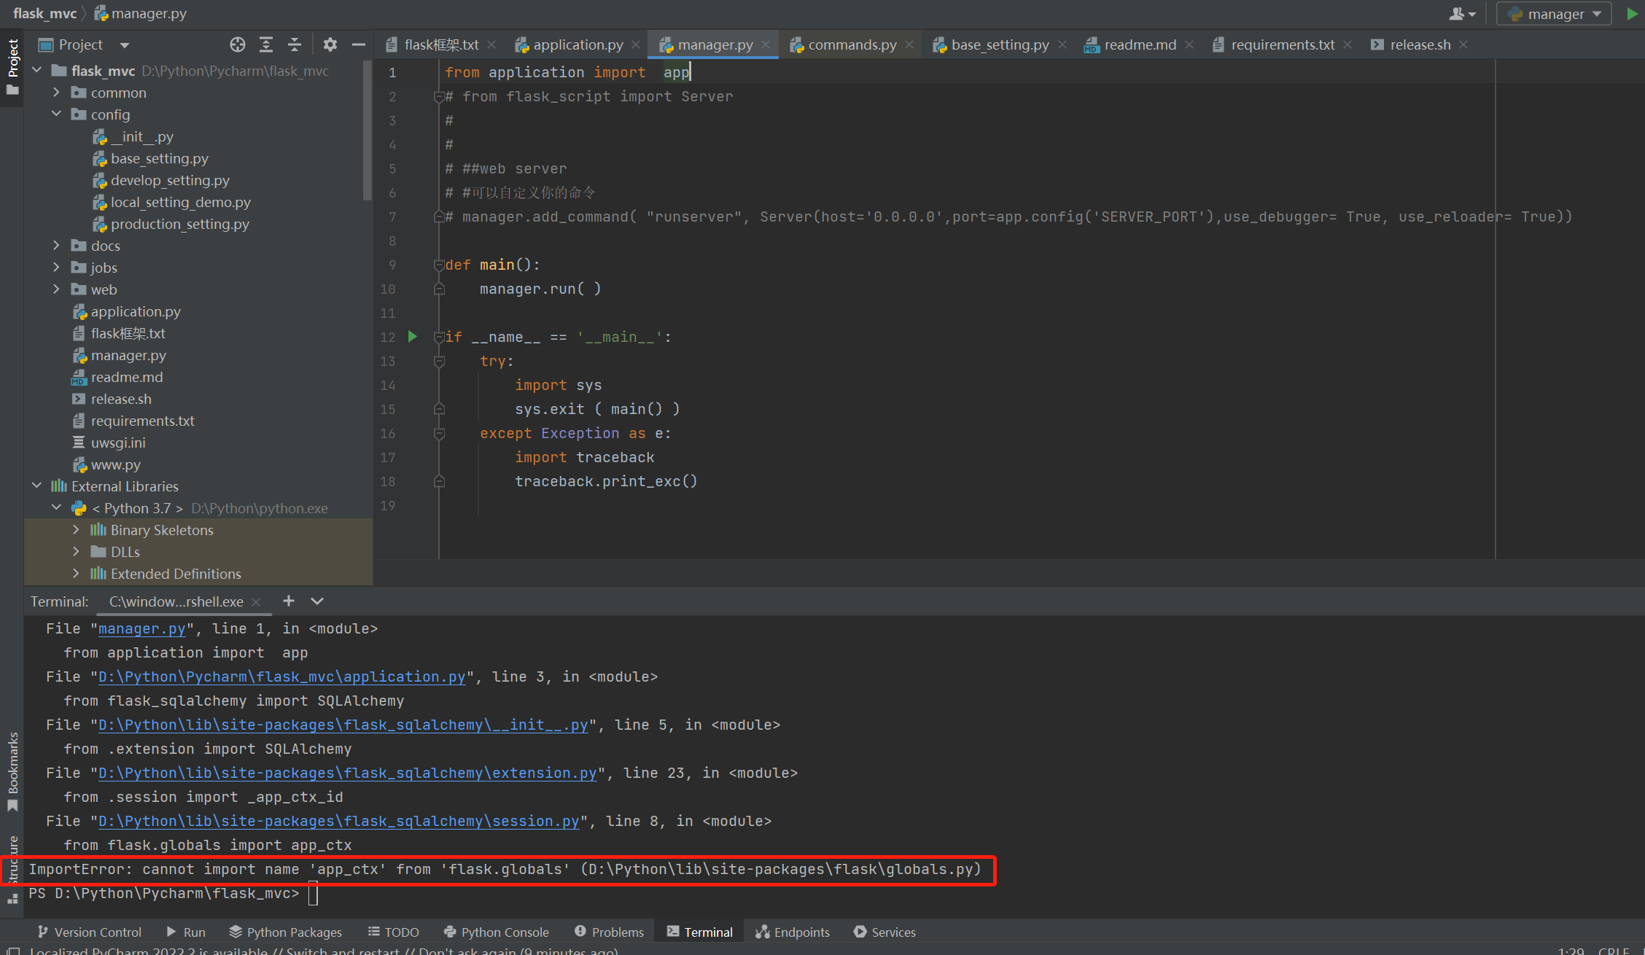Collapse the flask_mvc root folder

[36, 71]
